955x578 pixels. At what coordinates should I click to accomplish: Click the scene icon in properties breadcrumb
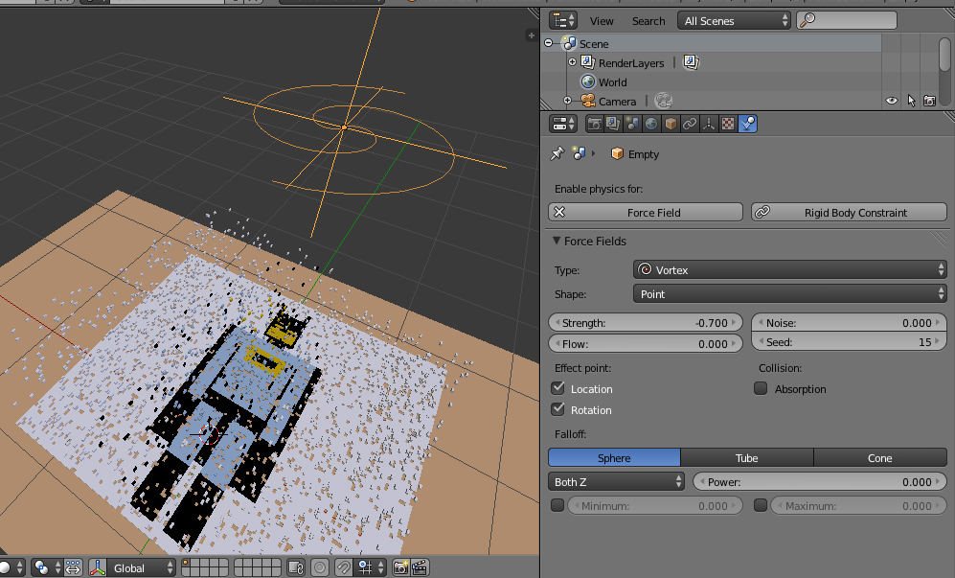click(x=579, y=153)
